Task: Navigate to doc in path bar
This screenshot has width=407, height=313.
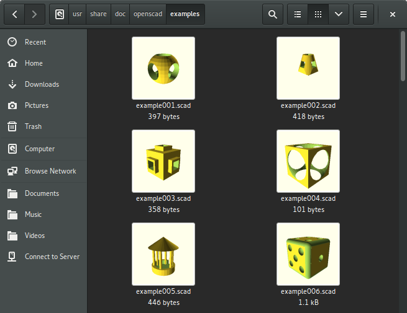Action: (120, 14)
